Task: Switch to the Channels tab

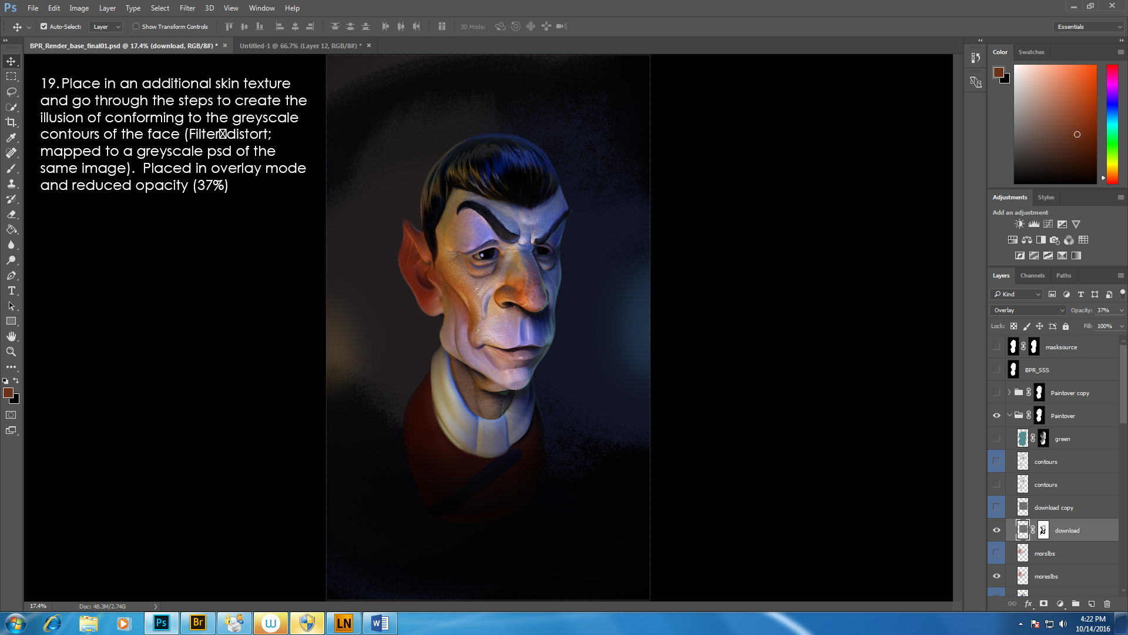Action: [1032, 275]
